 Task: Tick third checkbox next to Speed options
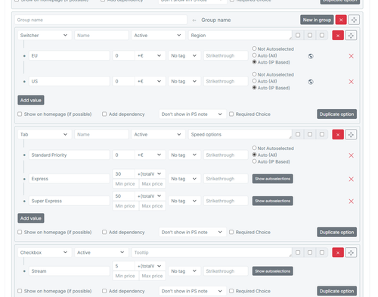click(x=322, y=134)
